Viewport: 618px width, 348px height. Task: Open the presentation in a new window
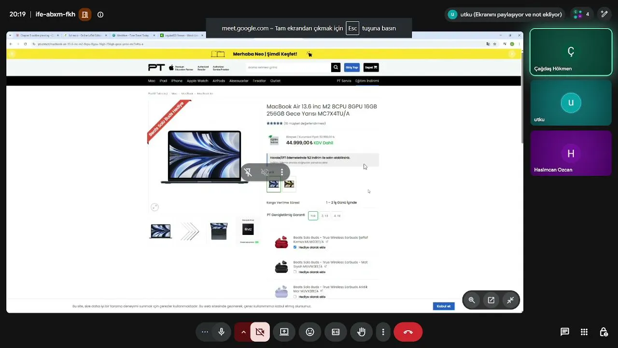click(x=491, y=300)
